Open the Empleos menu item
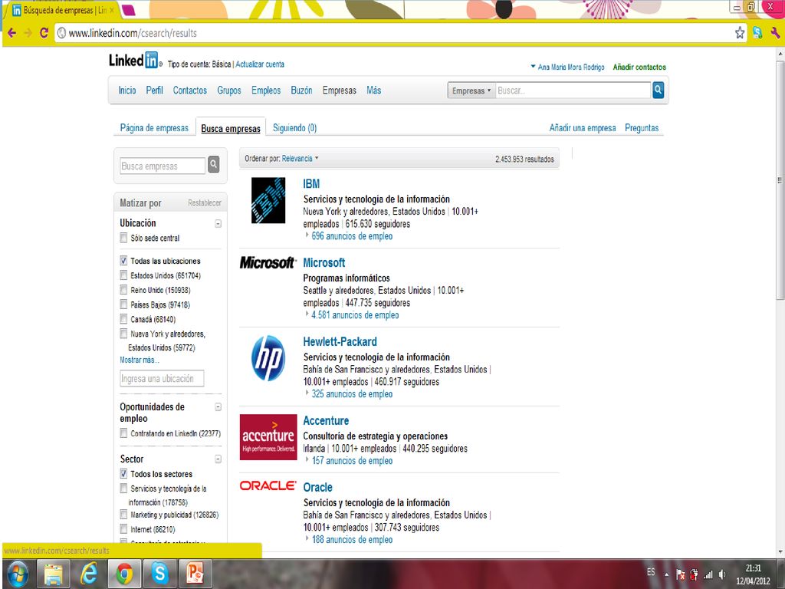 tap(266, 90)
